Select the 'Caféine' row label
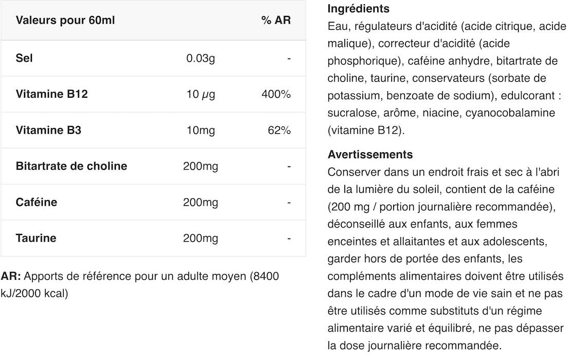Image resolution: width=574 pixels, height=360 pixels. click(x=36, y=202)
